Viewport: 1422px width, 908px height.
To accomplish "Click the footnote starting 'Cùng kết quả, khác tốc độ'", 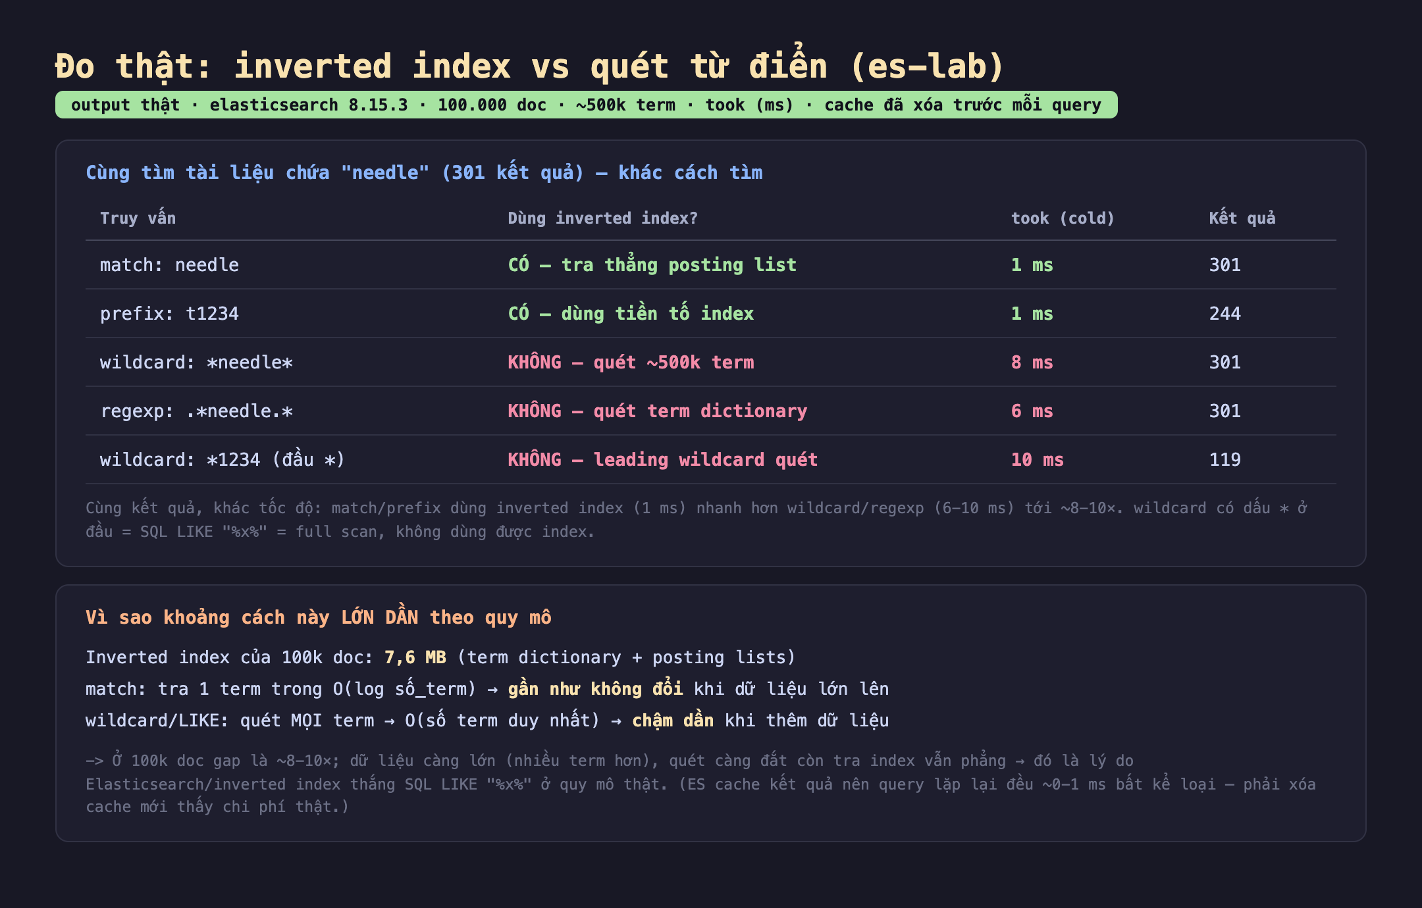I will click(697, 519).
